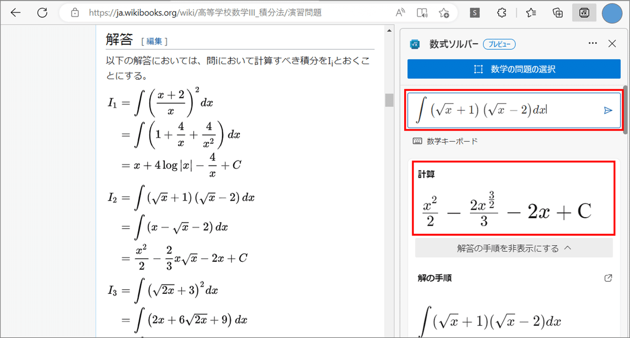This screenshot has height=338, width=630.
Task: Open the Favorites list
Action: pyautogui.click(x=531, y=13)
